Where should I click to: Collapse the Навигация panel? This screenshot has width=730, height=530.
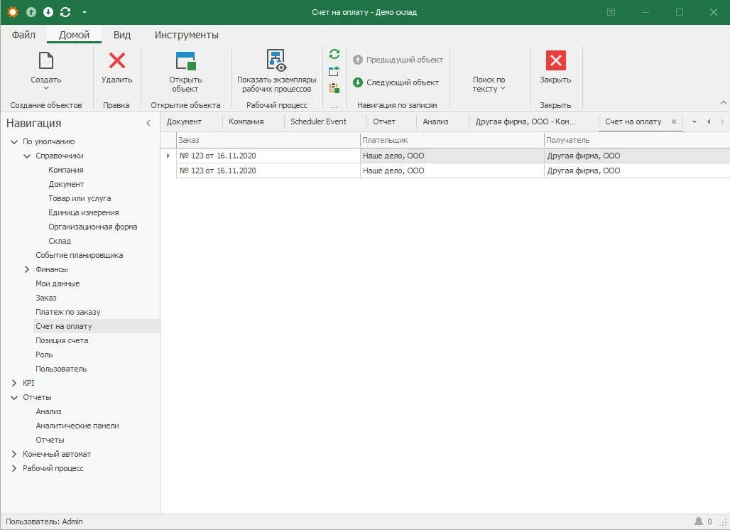148,123
